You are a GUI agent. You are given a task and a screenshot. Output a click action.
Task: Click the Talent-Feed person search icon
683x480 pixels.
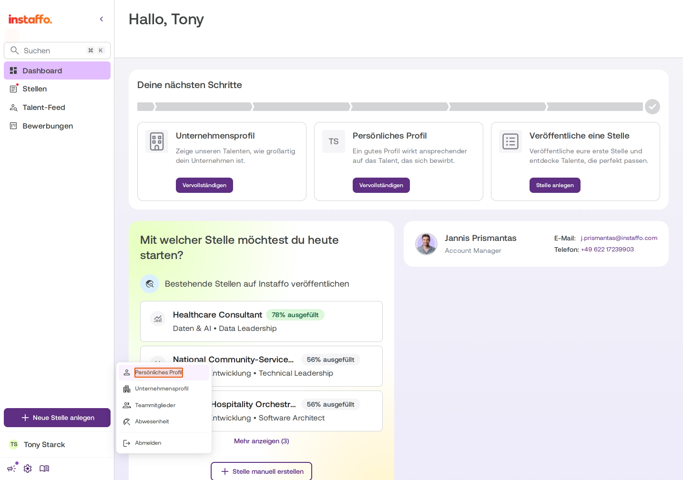tap(13, 108)
